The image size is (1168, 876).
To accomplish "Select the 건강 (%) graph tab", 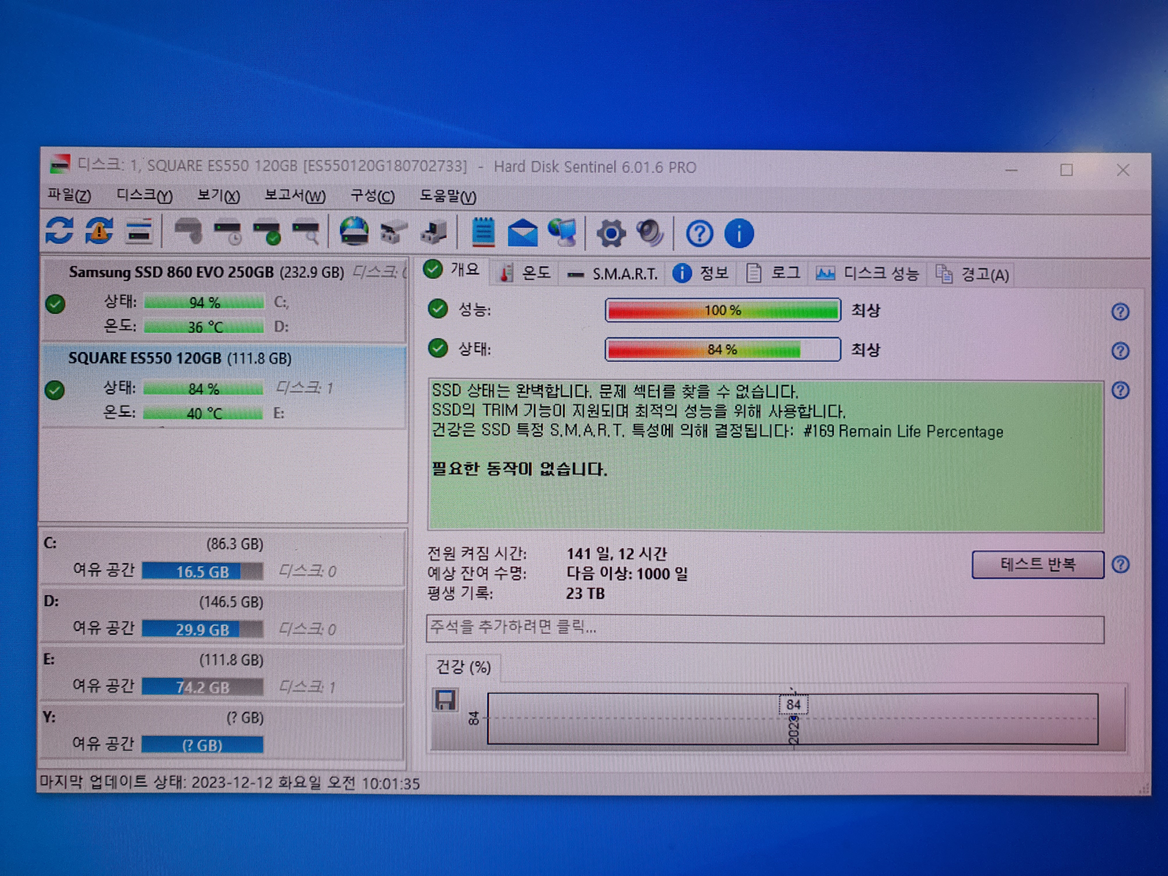I will point(463,667).
